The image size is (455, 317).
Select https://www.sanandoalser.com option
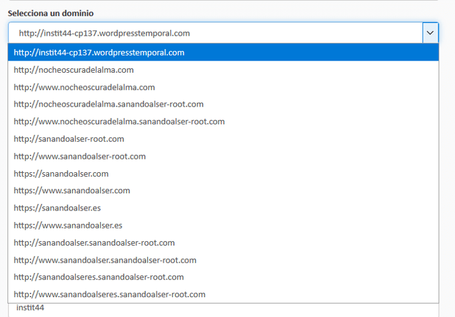pyautogui.click(x=224, y=191)
